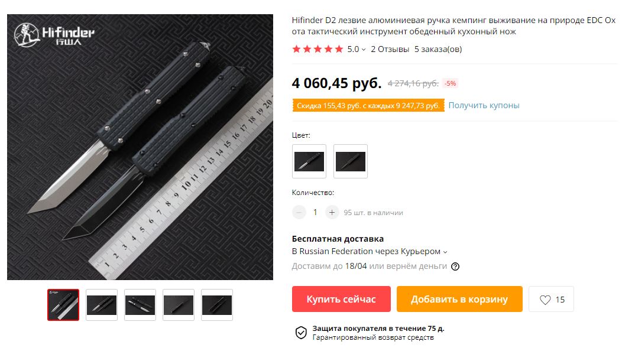Open the Получить купоны link

pos(484,106)
